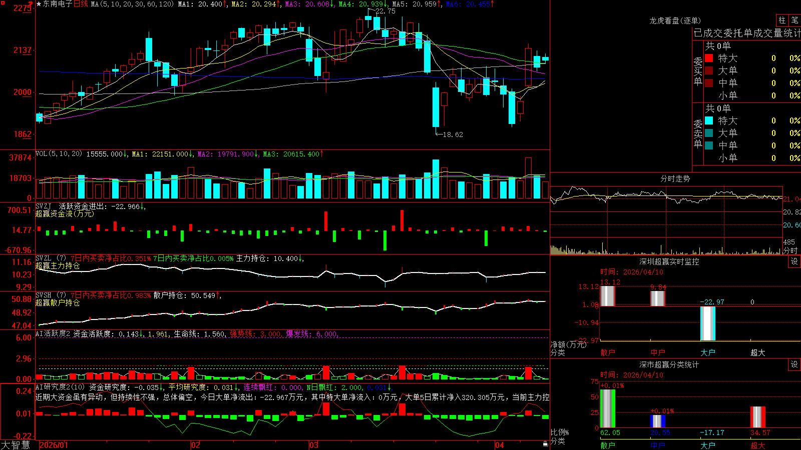This screenshot has width=801, height=450.
Task: Open the AI研究度2(10) indicator label
Action: 60,387
